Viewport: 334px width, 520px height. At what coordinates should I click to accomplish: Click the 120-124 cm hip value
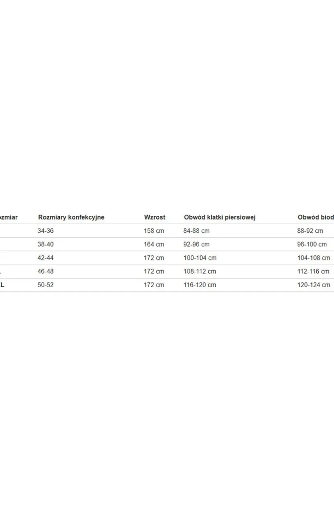[314, 285]
